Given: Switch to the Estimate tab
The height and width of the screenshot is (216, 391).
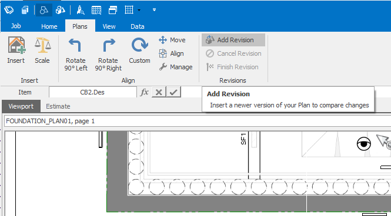Looking at the screenshot, I should (x=58, y=106).
